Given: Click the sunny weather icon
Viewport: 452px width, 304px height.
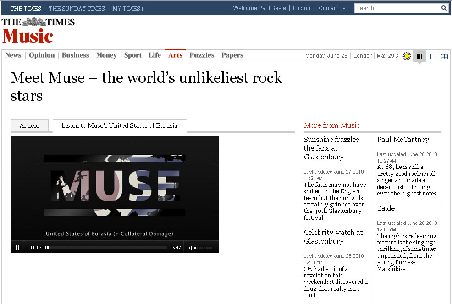Looking at the screenshot, I should click(x=407, y=56).
